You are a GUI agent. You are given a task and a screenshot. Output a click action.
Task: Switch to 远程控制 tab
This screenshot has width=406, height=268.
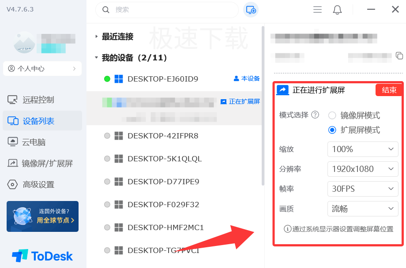[x=42, y=100]
